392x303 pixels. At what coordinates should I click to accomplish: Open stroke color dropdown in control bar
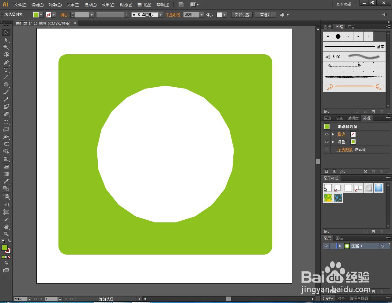[x=54, y=15]
